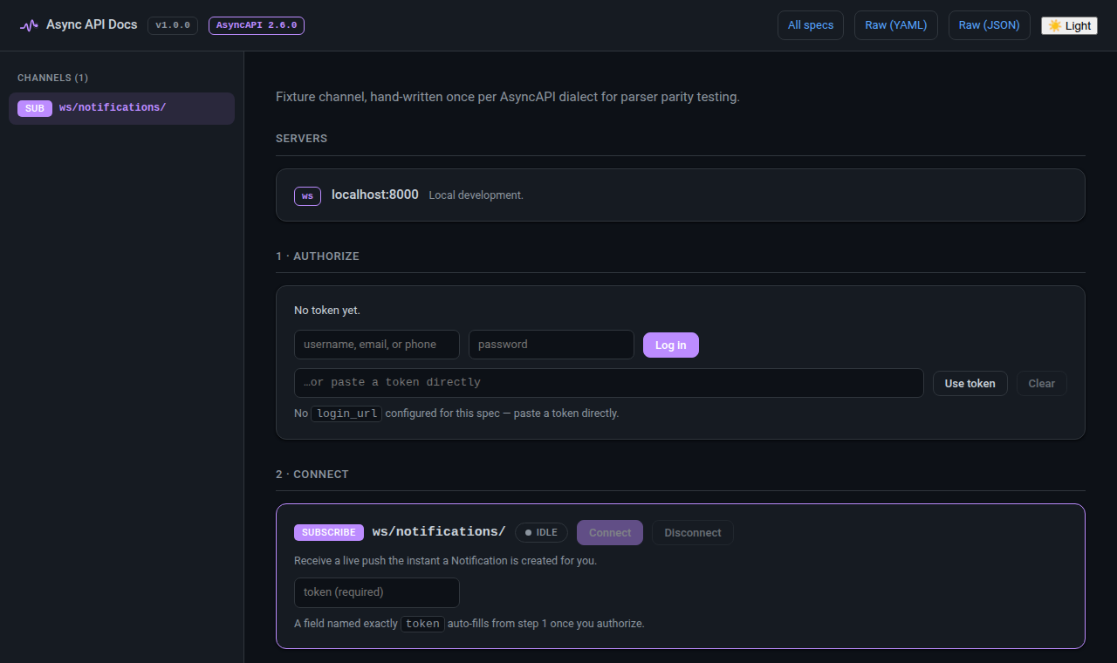Click the ws/notifications/ channel card title
The image size is (1117, 663).
[439, 531]
